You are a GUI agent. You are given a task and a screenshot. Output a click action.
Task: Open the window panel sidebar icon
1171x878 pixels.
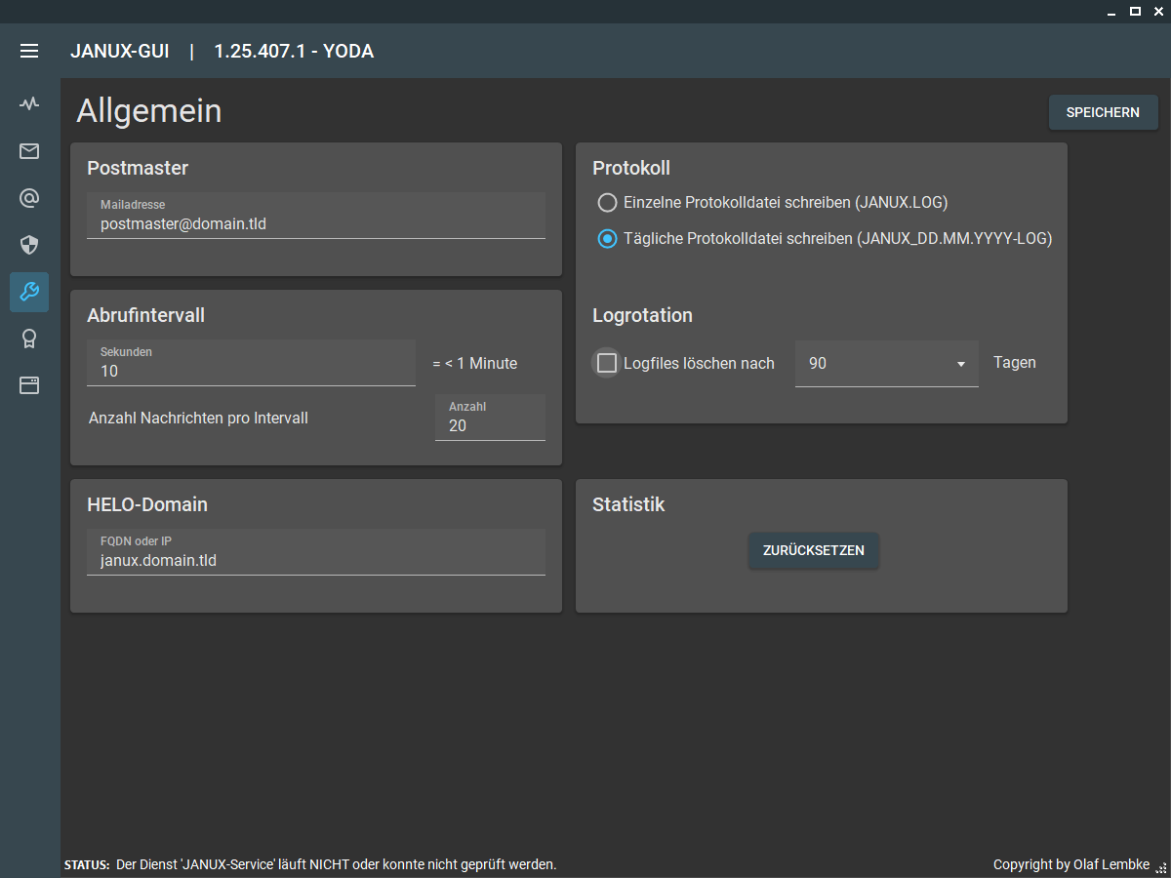click(29, 385)
